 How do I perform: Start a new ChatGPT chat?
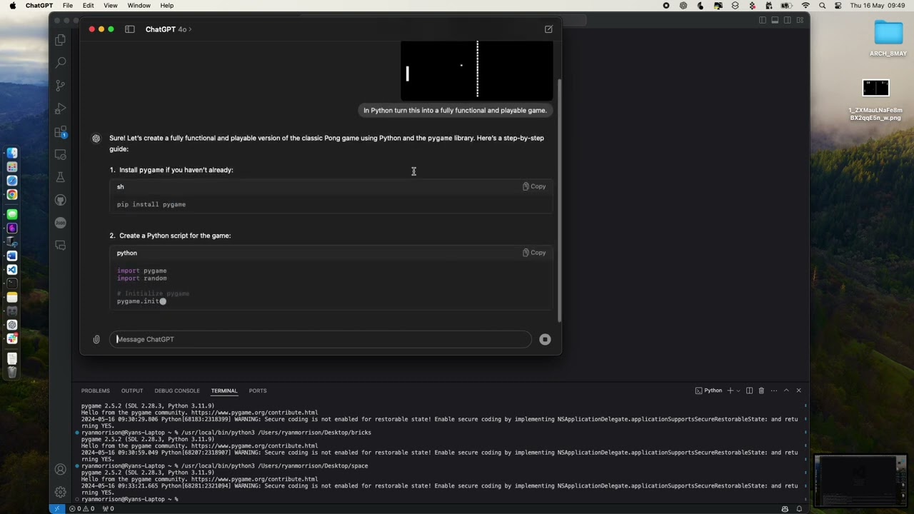click(x=548, y=29)
